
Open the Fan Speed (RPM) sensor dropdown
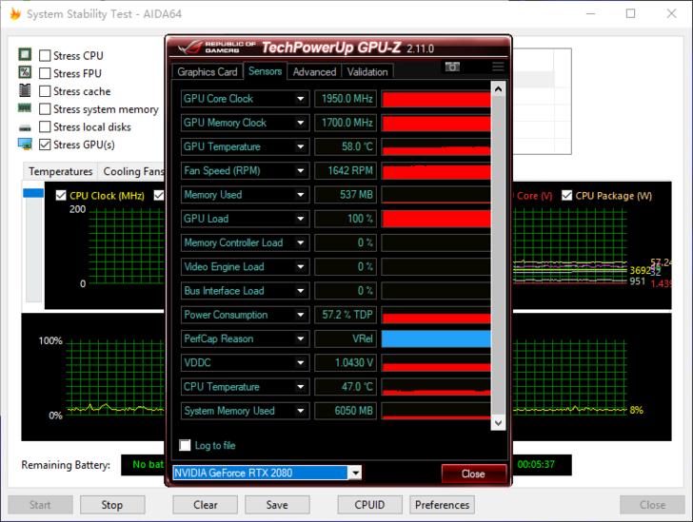(x=301, y=170)
